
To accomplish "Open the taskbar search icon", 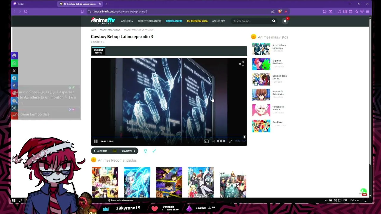I will coord(21,200).
